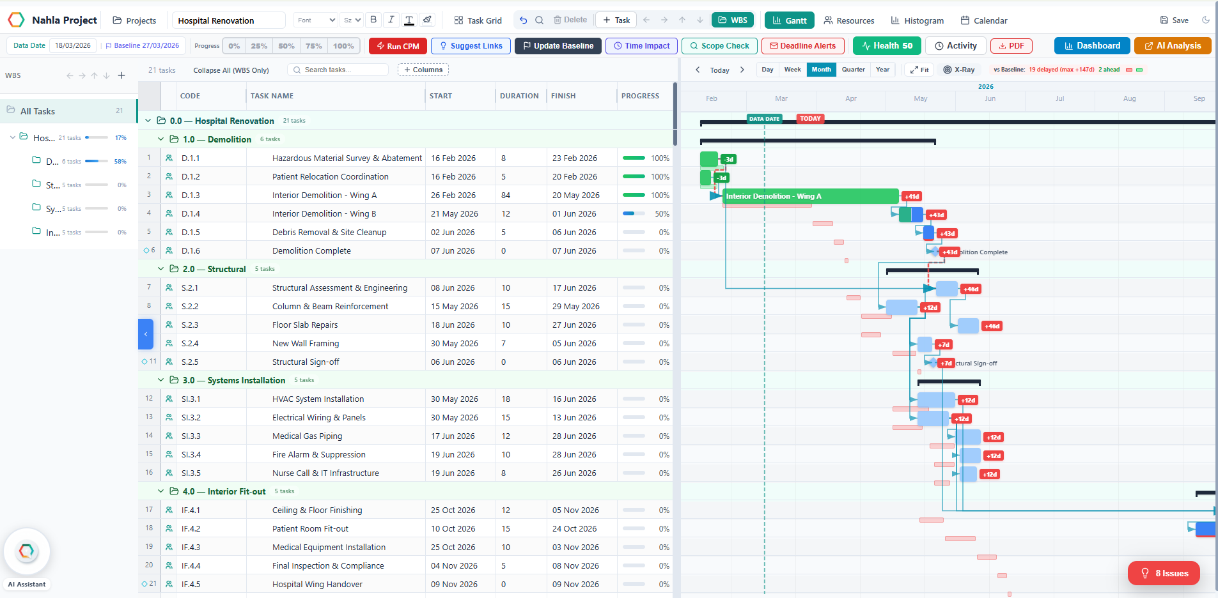The height and width of the screenshot is (598, 1218).
Task: Click Collapse All (WBS Only)
Action: click(x=231, y=70)
